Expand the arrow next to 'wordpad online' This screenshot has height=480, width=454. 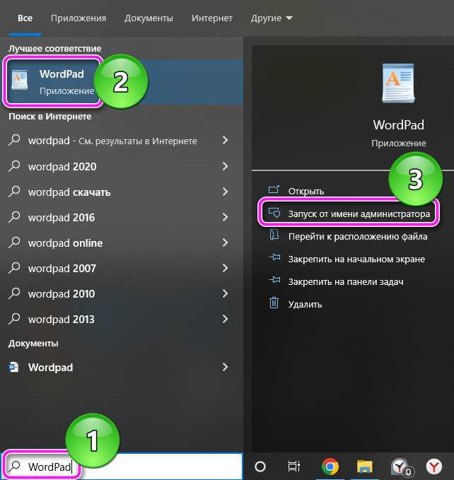point(226,242)
